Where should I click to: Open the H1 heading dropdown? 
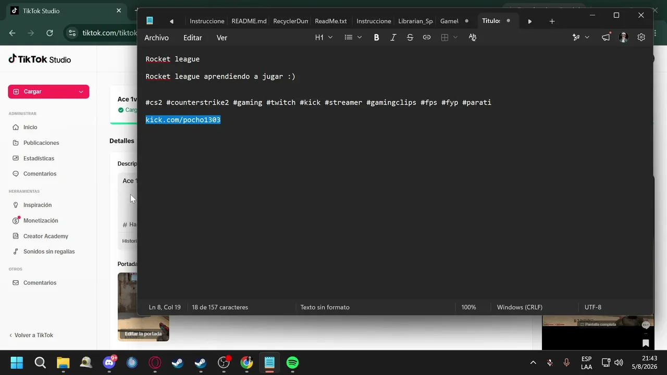pyautogui.click(x=324, y=37)
